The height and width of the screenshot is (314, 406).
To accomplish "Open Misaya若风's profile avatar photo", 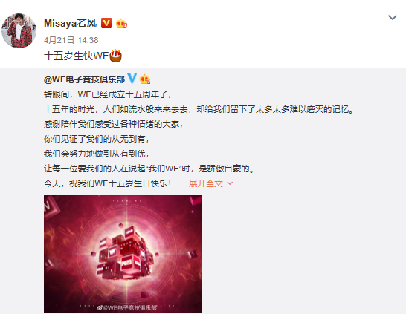I will 19,30.
